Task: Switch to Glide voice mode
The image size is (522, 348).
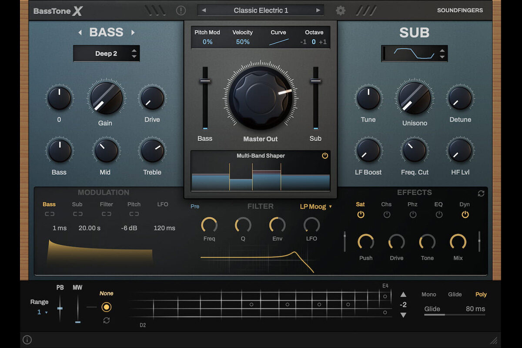Action: (x=455, y=294)
